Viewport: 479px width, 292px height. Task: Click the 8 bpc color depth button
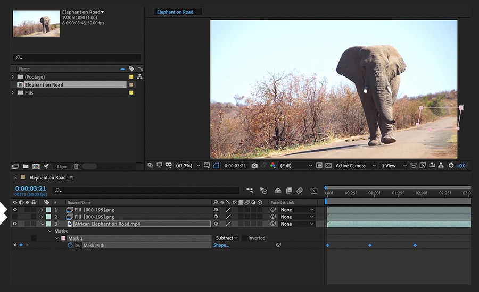(62, 166)
